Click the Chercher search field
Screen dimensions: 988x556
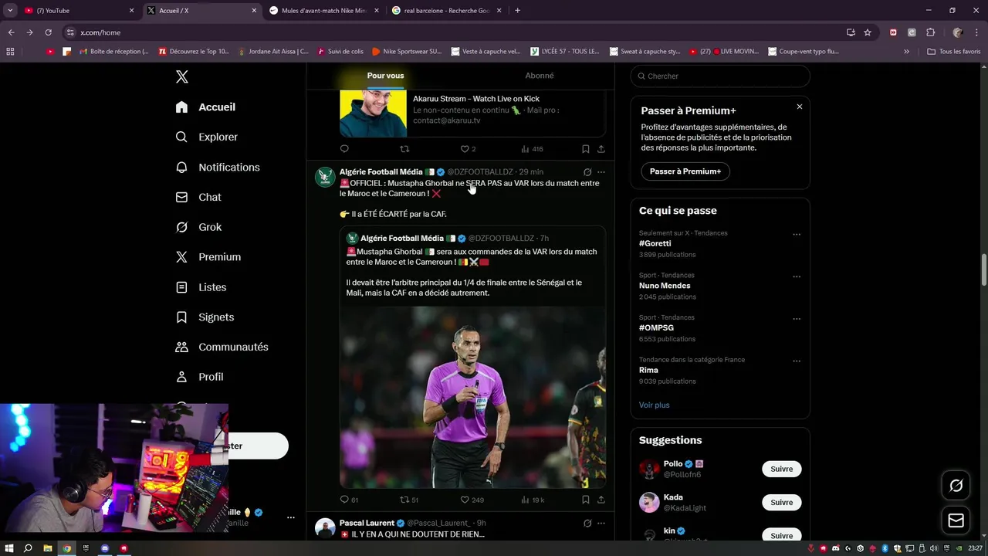click(720, 76)
